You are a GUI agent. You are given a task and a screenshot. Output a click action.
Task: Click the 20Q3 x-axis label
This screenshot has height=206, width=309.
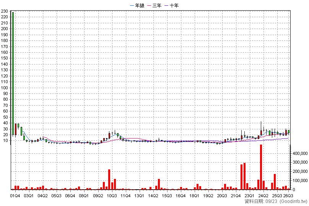[222, 196]
